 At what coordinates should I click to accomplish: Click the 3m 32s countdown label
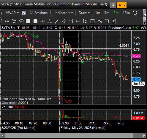(138, 84)
